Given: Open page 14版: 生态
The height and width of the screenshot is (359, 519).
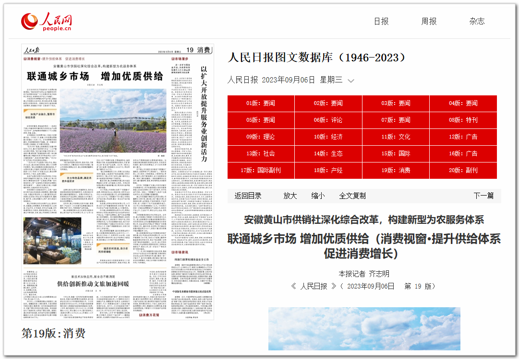Looking at the screenshot, I should (328, 154).
